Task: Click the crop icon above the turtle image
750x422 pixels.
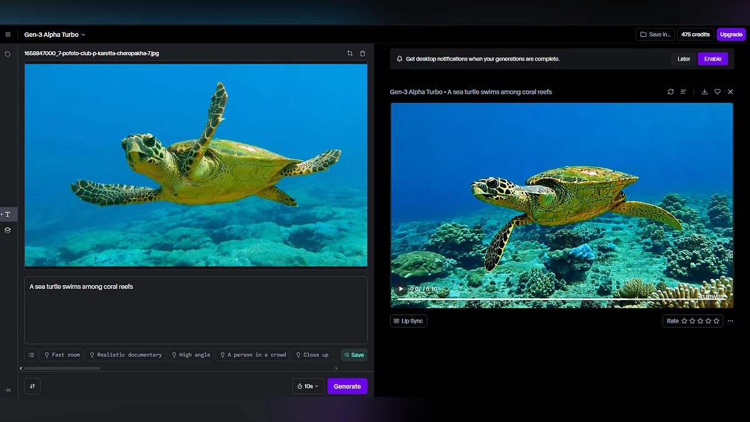Action: coord(350,54)
